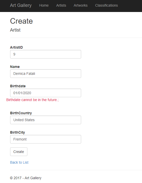The height and width of the screenshot is (183, 142).
Task: Click the Create page heading
Action: click(21, 21)
